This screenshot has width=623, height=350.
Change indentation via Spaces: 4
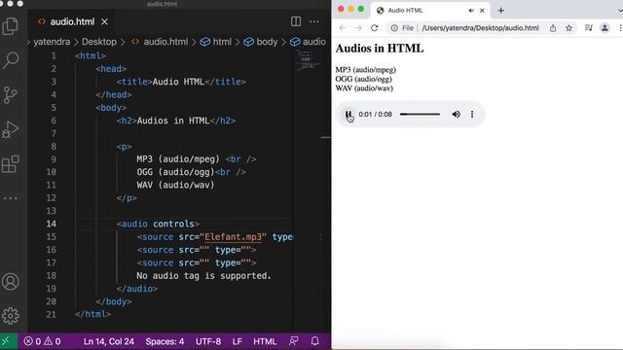click(x=165, y=341)
